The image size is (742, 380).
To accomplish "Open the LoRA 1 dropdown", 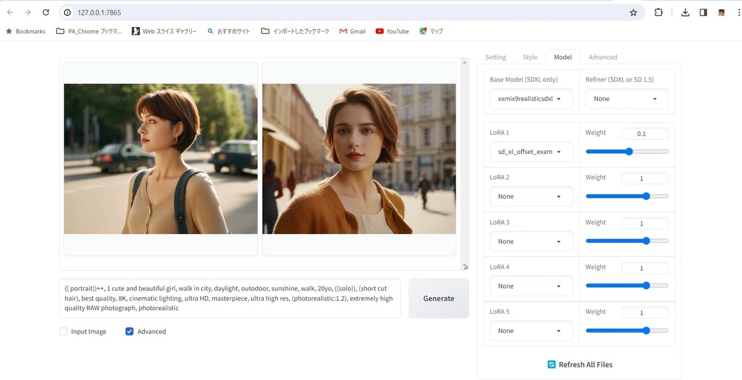I will click(x=531, y=152).
